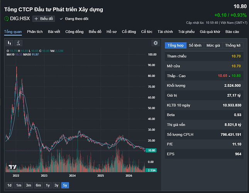Set chart range to 6m
249x193 pixels.
(39, 185)
